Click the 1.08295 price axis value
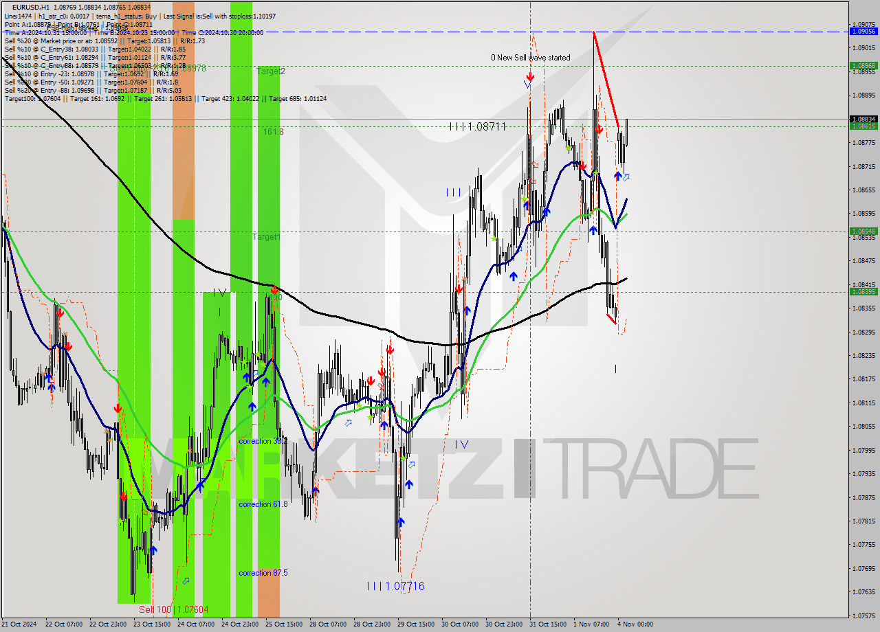Viewport: 880px width, 632px height. [863, 332]
